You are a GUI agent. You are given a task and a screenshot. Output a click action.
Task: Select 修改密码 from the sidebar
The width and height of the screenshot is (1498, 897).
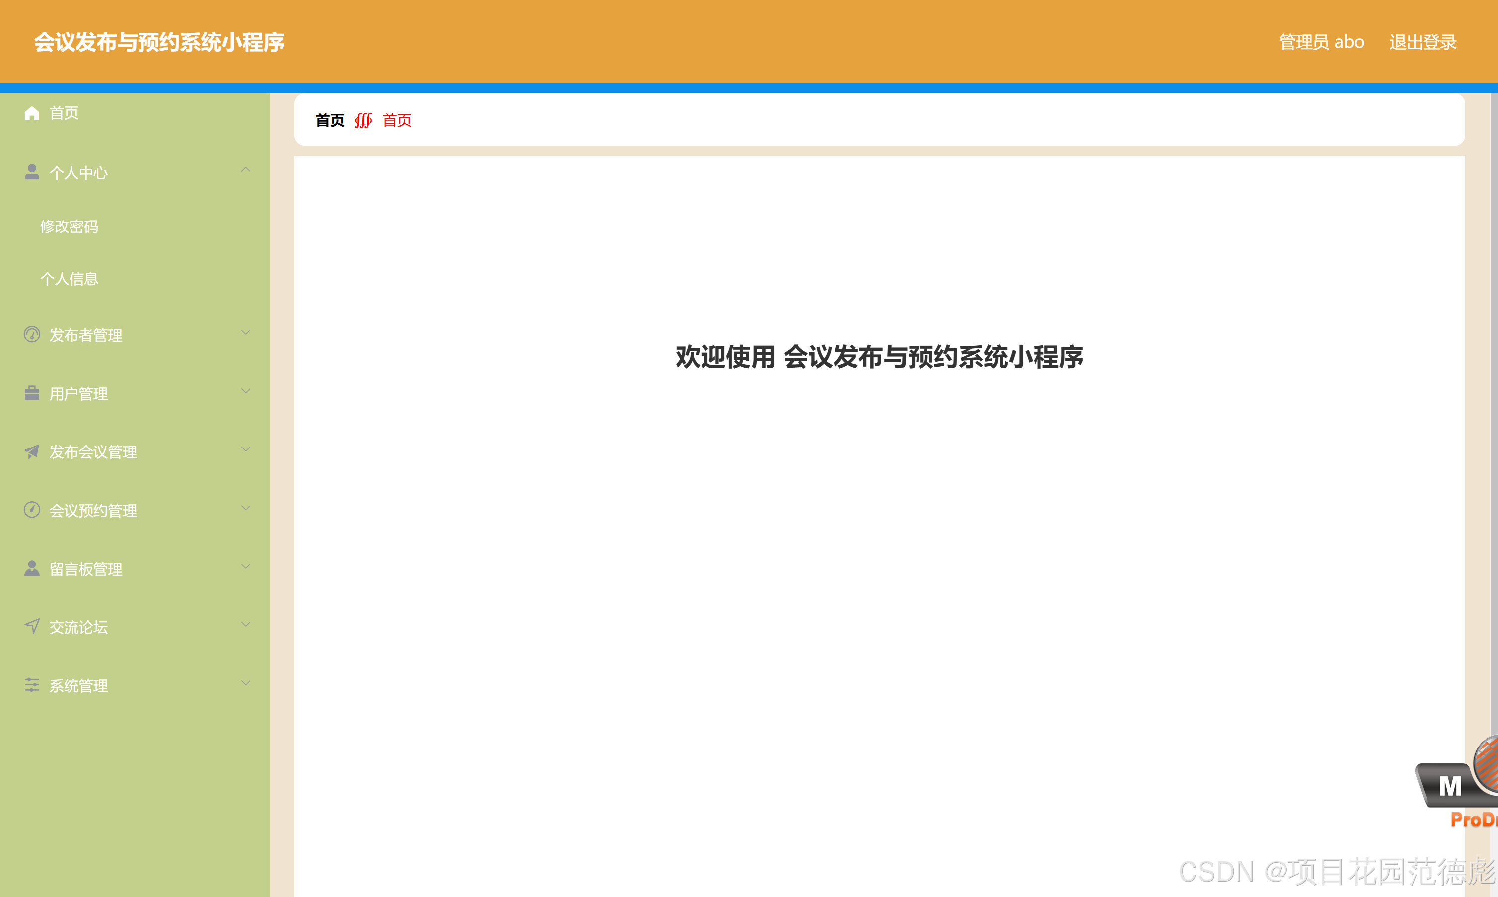click(x=70, y=226)
